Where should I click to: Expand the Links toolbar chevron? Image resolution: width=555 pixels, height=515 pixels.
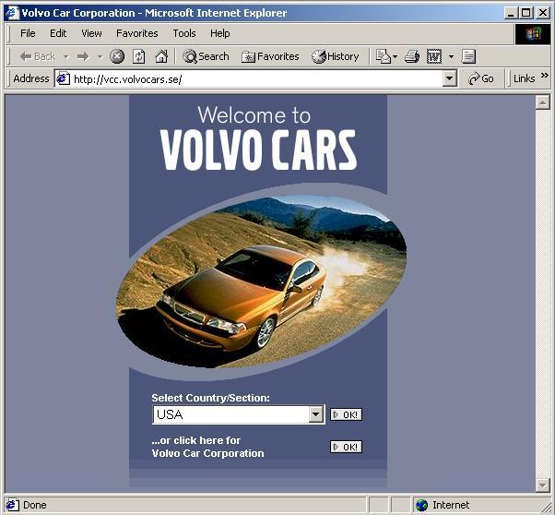click(544, 75)
